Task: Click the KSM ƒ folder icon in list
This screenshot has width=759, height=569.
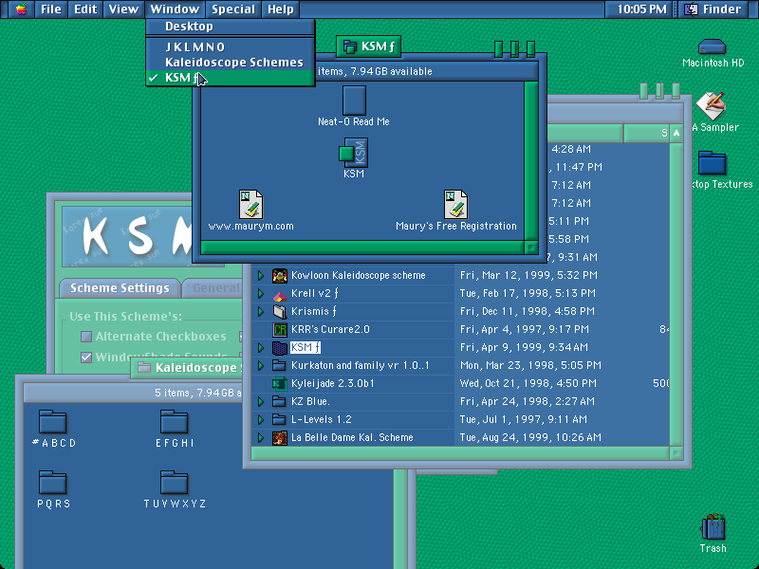Action: (x=280, y=347)
